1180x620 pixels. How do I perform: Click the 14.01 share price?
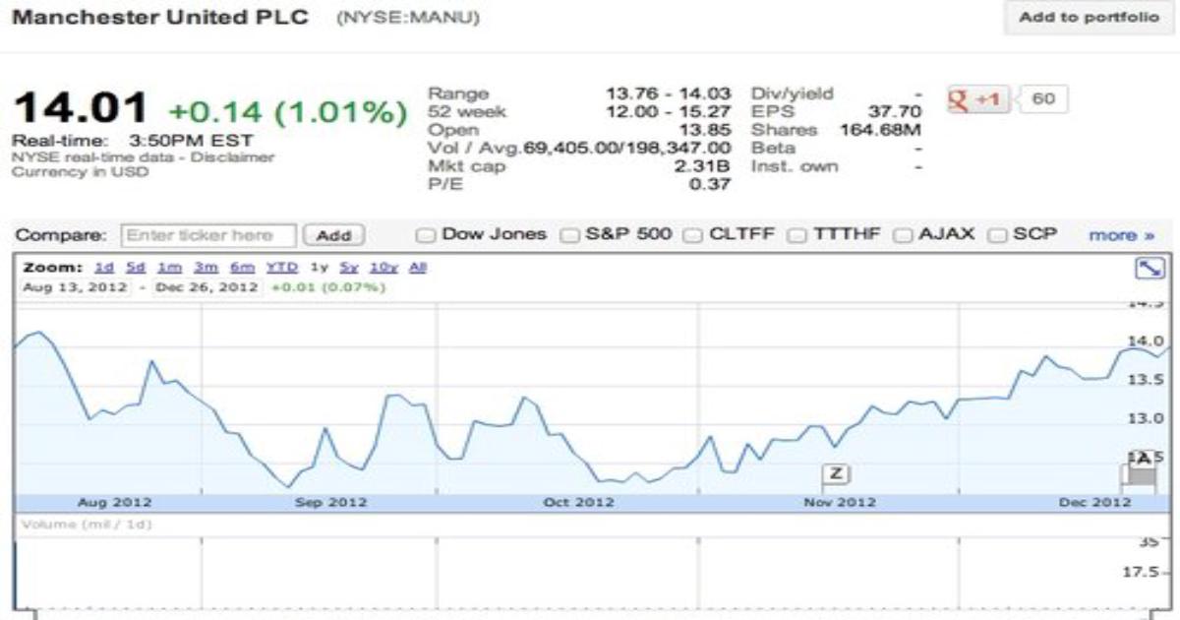[81, 107]
